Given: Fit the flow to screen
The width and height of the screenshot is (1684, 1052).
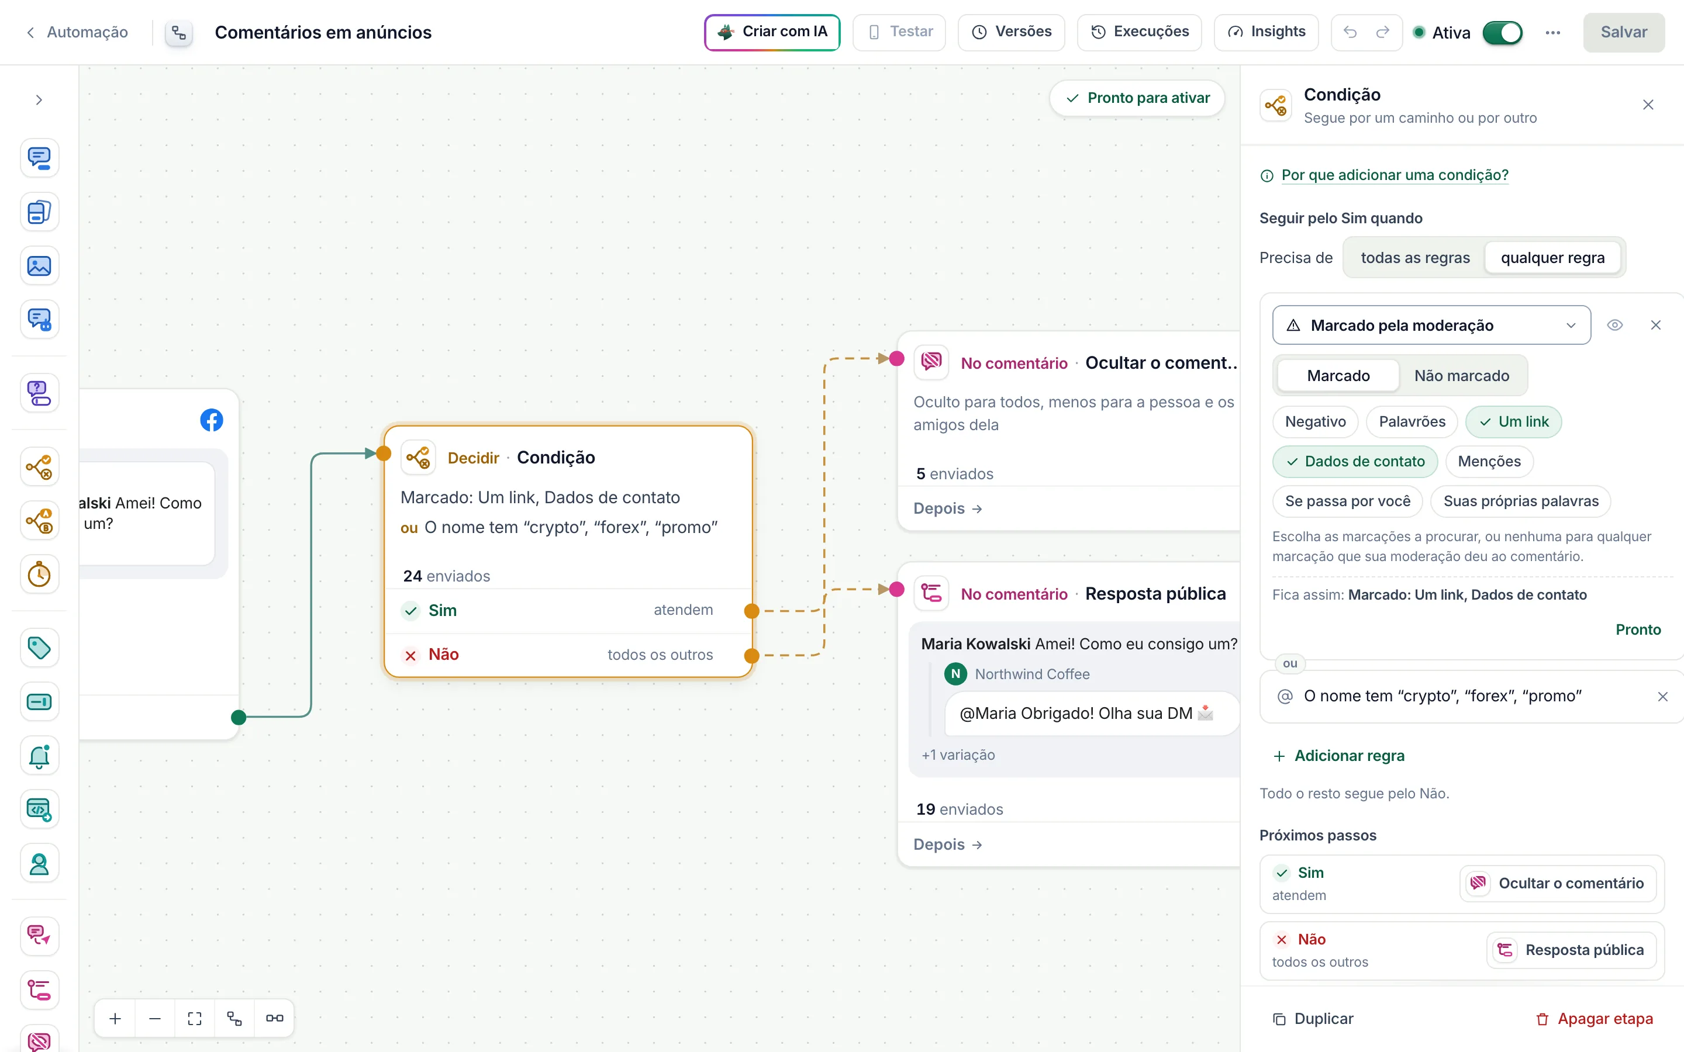Looking at the screenshot, I should pos(195,1019).
